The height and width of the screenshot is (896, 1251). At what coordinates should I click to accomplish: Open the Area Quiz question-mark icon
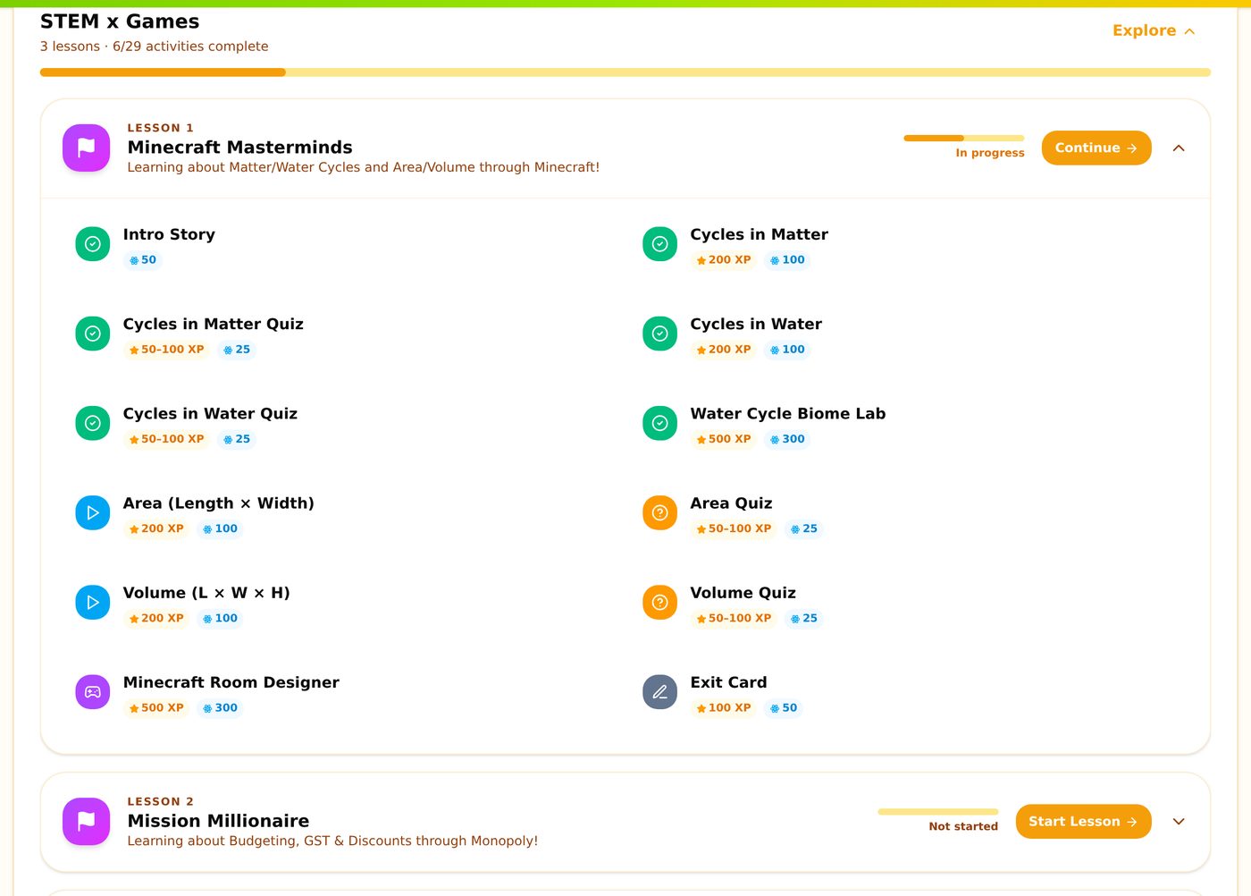[659, 512]
